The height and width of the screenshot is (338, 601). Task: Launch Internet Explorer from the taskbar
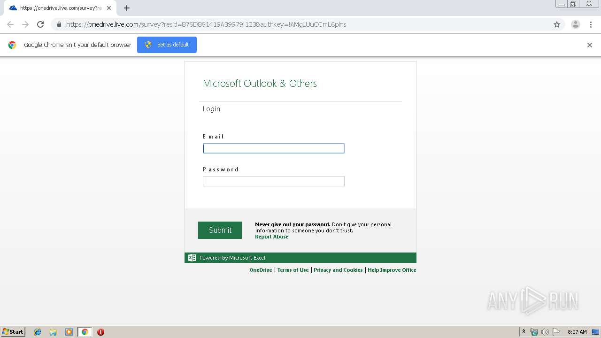pyautogui.click(x=38, y=332)
